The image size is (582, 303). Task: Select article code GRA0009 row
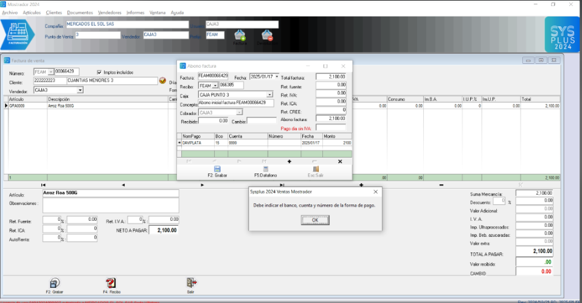point(27,106)
